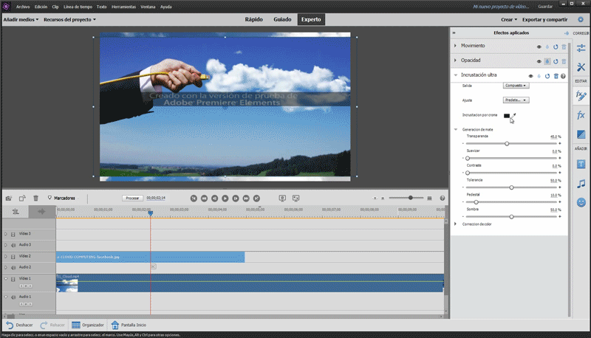This screenshot has height=338, width=591.
Task: Pick chroma color with the eyedropper
Action: pyautogui.click(x=513, y=115)
